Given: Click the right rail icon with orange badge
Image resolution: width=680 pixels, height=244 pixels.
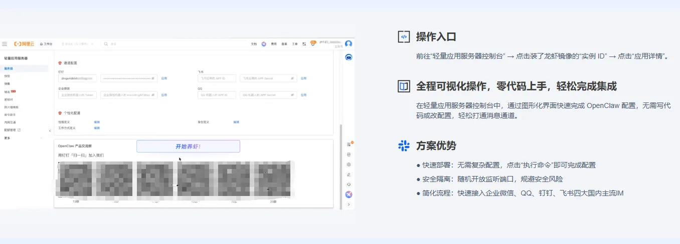Looking at the screenshot, I should pyautogui.click(x=350, y=144).
